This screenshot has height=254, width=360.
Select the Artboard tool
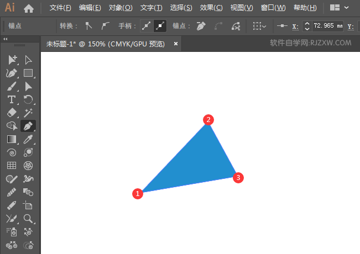tap(28, 205)
